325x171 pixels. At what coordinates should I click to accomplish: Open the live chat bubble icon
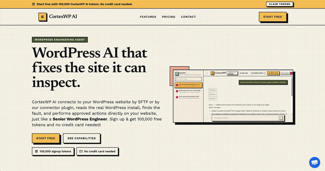point(314,162)
